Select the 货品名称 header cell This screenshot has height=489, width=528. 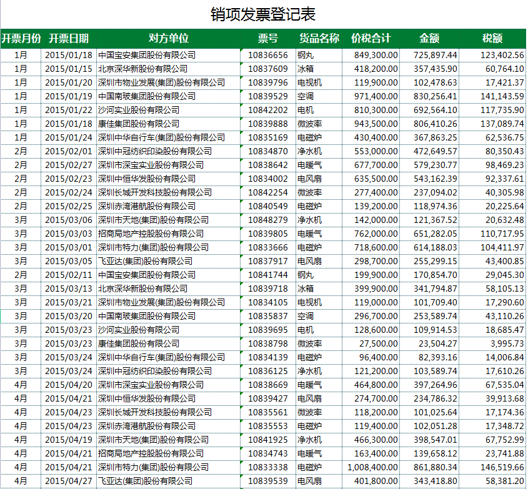coord(319,38)
